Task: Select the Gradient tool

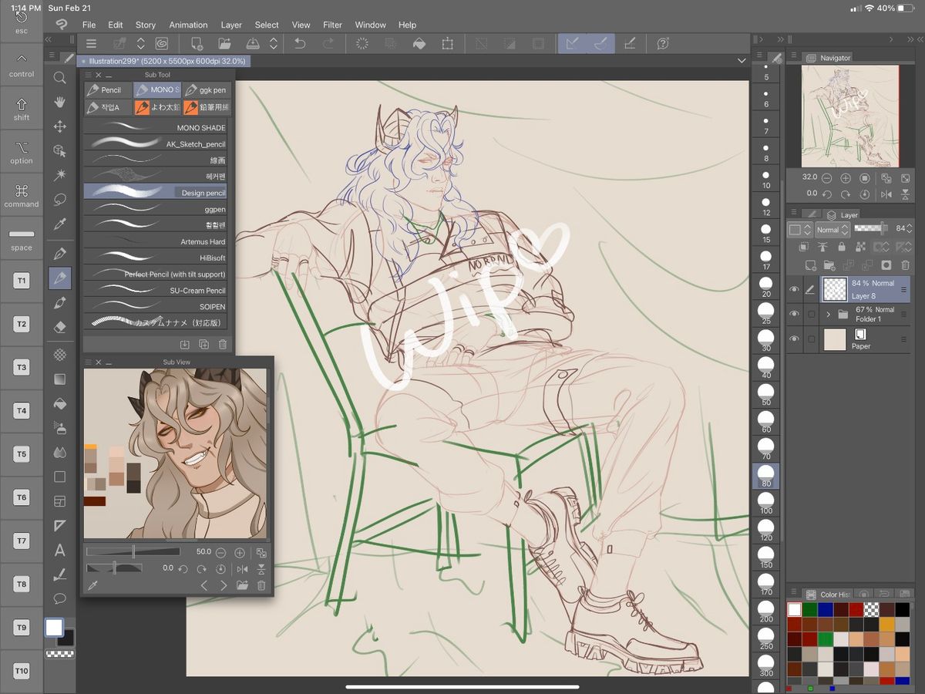Action: pos(59,379)
